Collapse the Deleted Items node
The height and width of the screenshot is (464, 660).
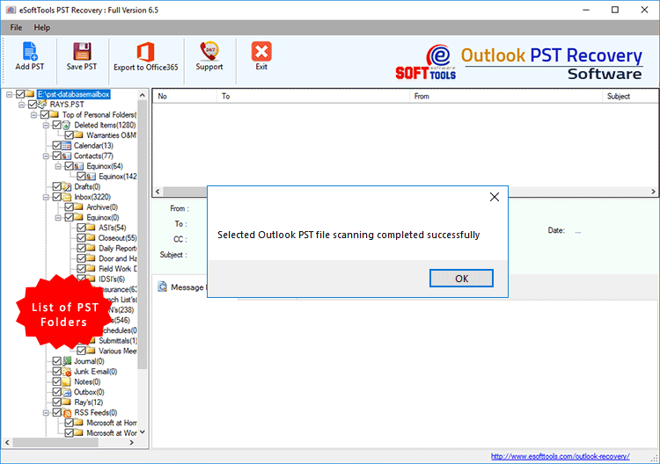tap(46, 126)
